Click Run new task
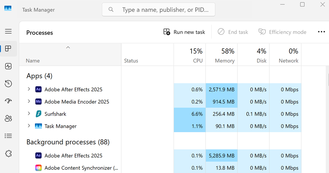The height and width of the screenshot is (173, 329). click(x=184, y=32)
